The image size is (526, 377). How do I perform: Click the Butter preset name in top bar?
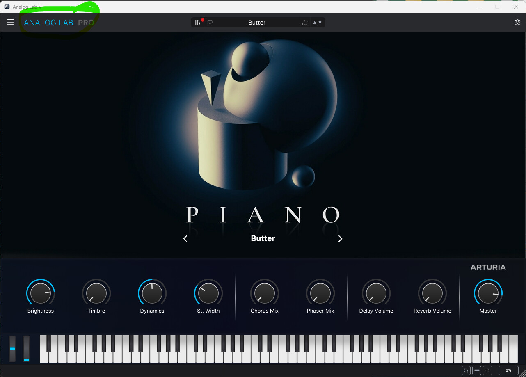point(257,23)
